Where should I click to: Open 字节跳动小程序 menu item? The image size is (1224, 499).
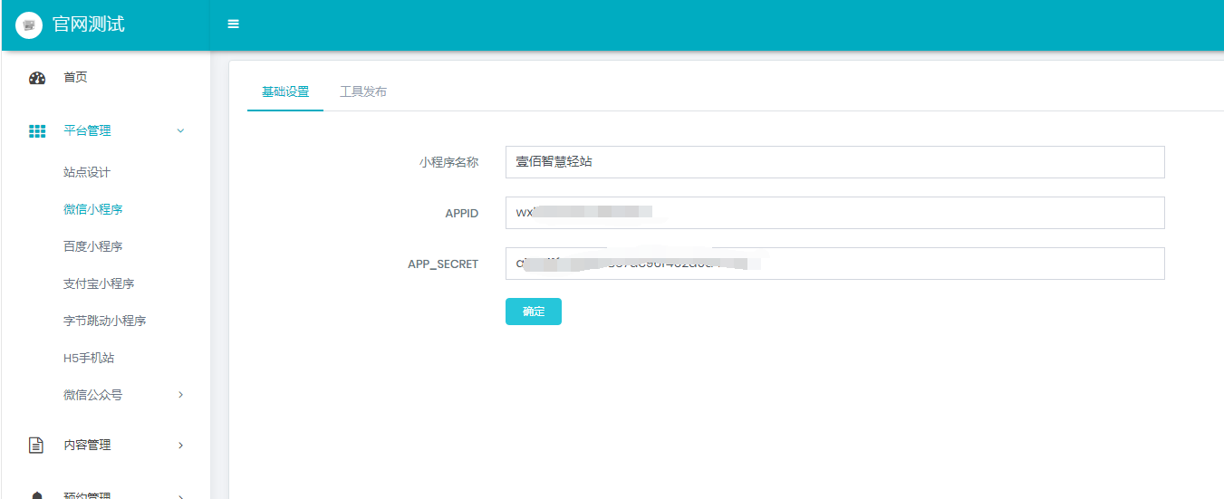tap(104, 321)
